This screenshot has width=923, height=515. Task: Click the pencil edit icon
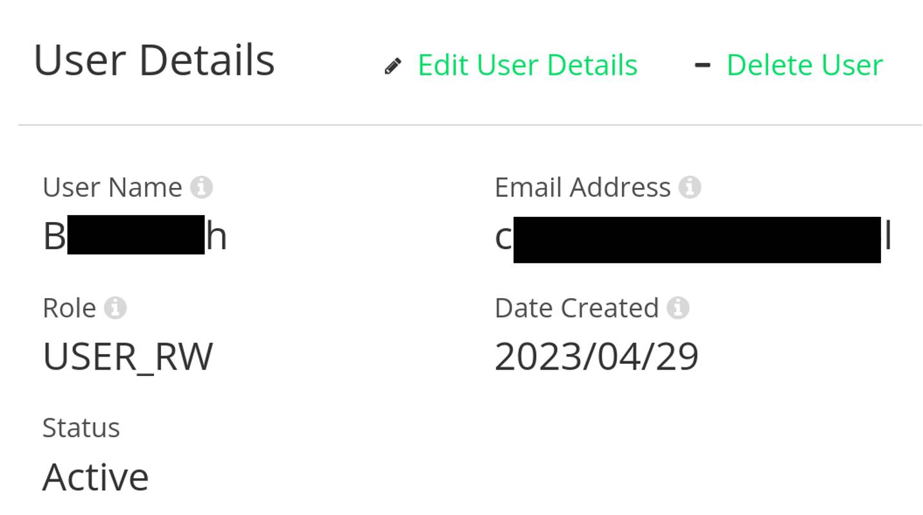[x=393, y=65]
